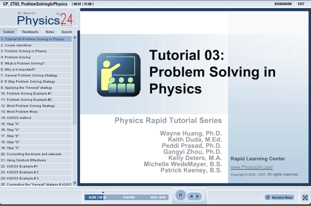Click the BOOKMARK button
The image size is (311, 206).
(x=283, y=4)
